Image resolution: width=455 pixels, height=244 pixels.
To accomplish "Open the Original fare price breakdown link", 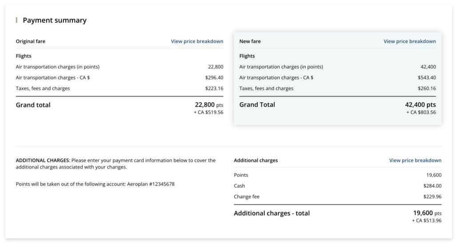I will tap(197, 41).
